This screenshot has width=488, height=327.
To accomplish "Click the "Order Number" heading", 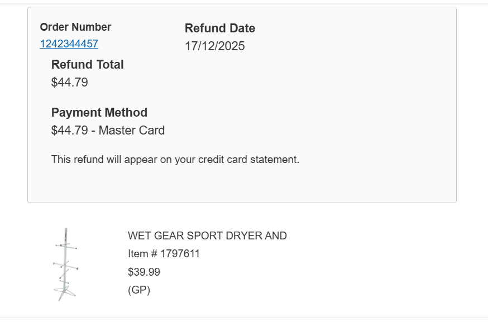I will [x=75, y=27].
